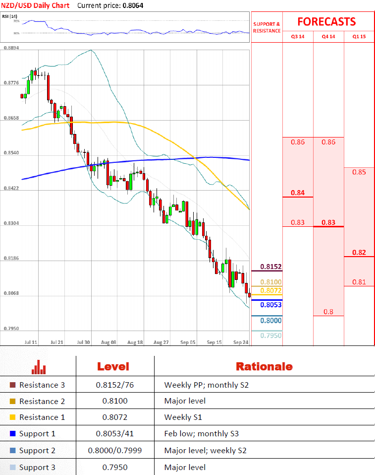Click the 0.8053/41 level cell
The height and width of the screenshot is (475, 375).
click(x=115, y=434)
